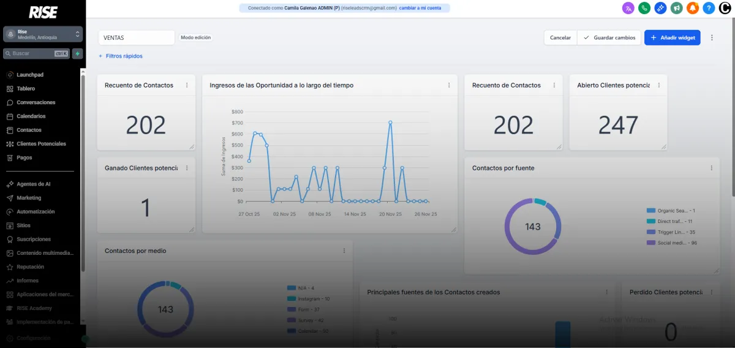The height and width of the screenshot is (348, 735).
Task: Click the Añadir widget button
Action: pos(672,37)
